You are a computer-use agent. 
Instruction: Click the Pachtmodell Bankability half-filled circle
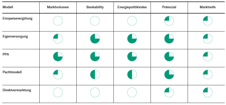pos(95,74)
